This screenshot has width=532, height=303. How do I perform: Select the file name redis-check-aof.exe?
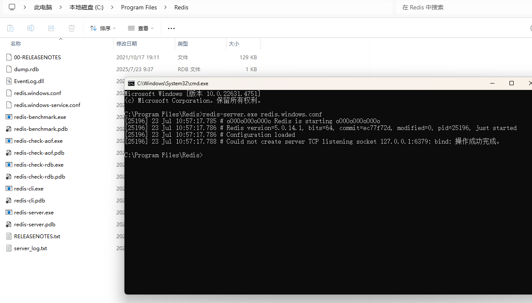click(38, 141)
